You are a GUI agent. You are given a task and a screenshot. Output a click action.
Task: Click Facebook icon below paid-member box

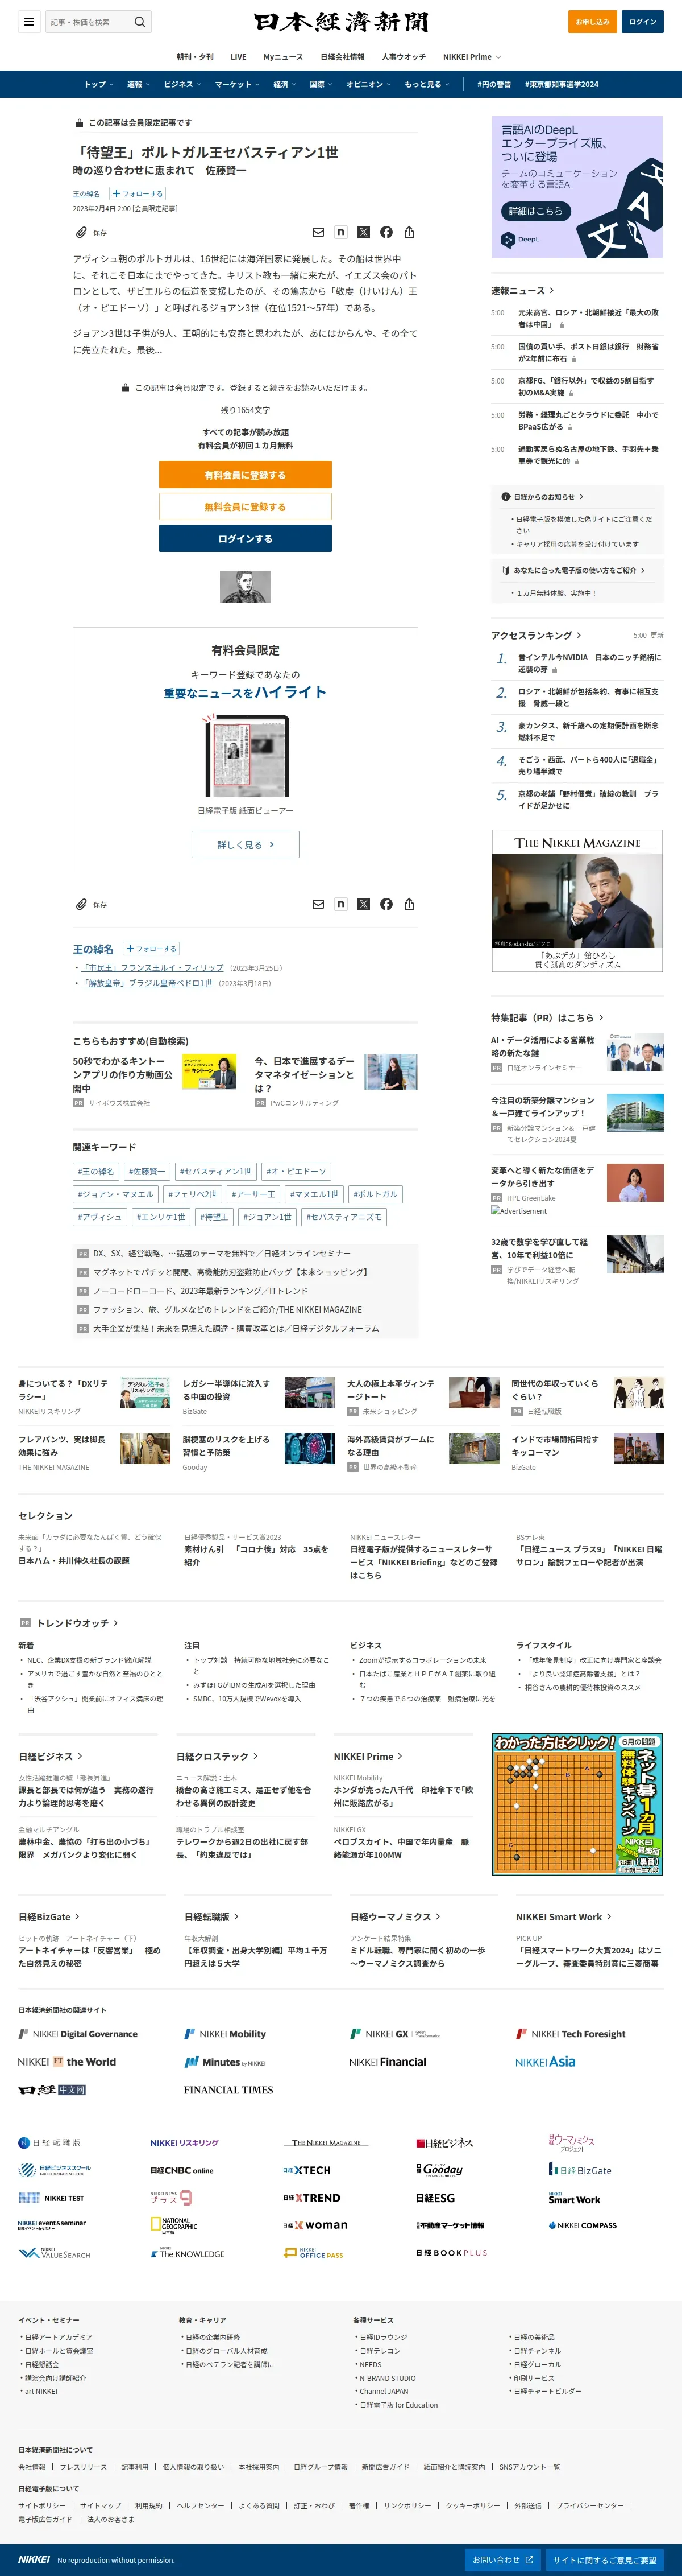[386, 904]
